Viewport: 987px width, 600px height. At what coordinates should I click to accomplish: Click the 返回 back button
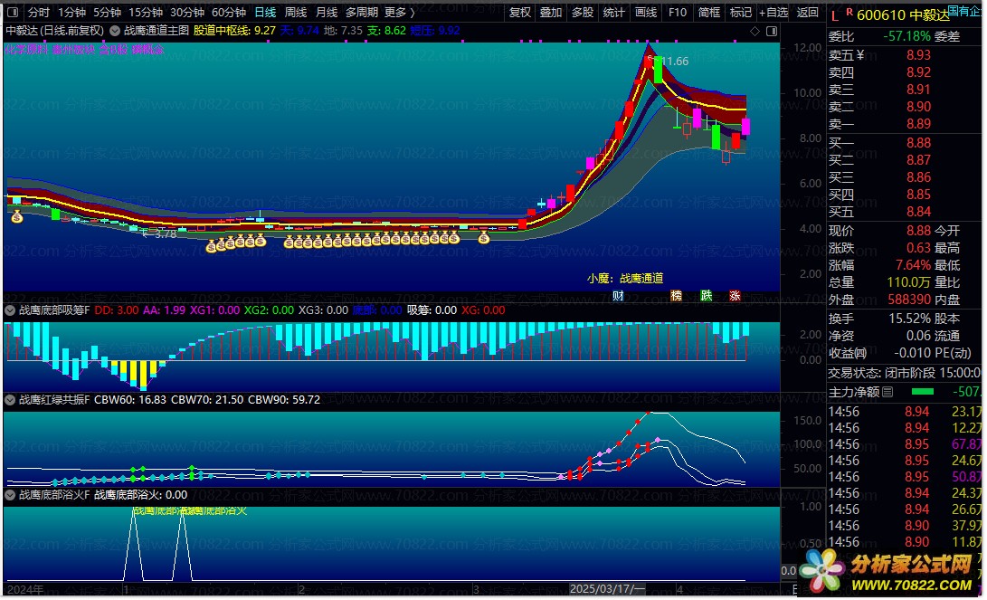click(807, 12)
